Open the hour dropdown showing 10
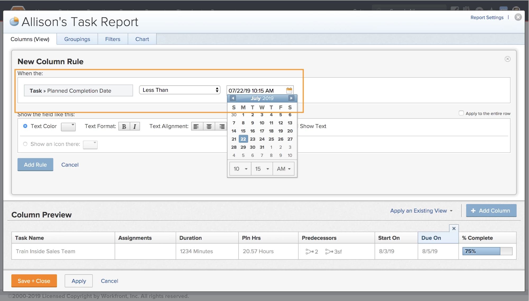This screenshot has height=301, width=529. (240, 169)
